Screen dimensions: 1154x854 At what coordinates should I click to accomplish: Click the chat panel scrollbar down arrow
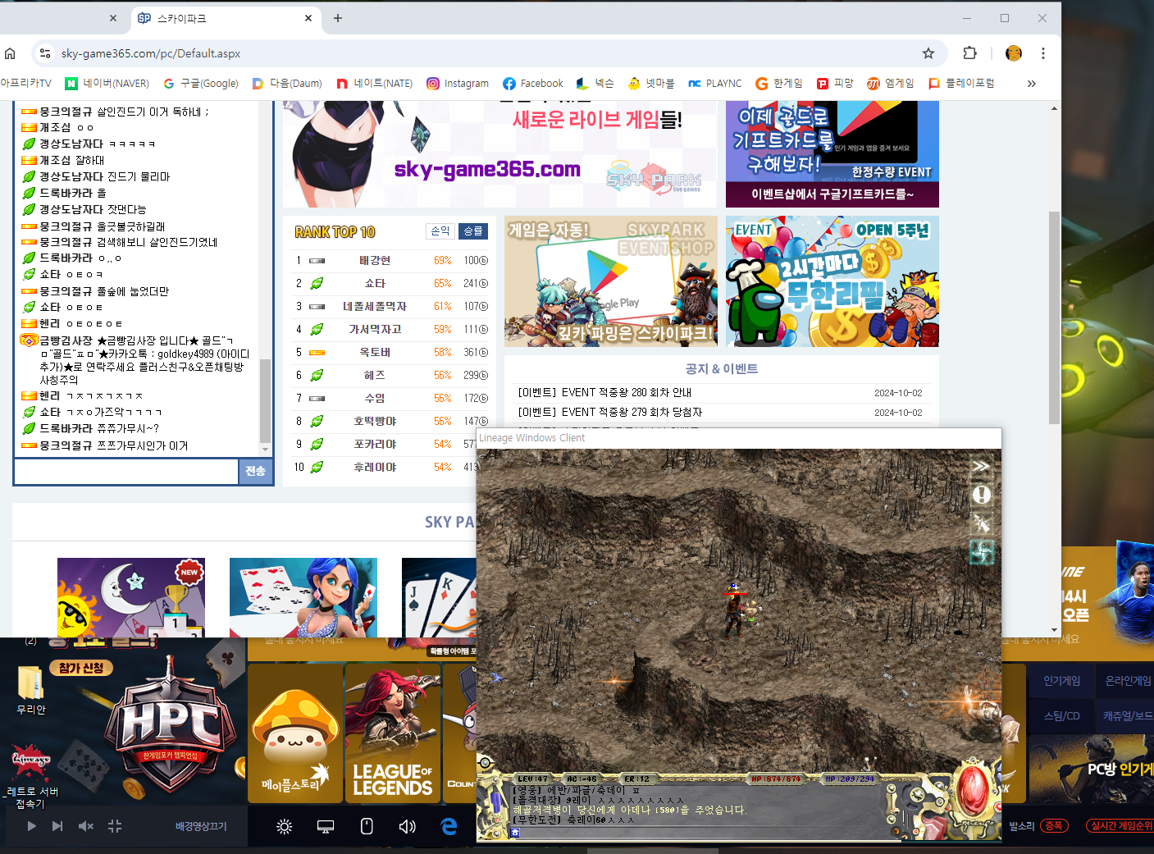point(265,450)
